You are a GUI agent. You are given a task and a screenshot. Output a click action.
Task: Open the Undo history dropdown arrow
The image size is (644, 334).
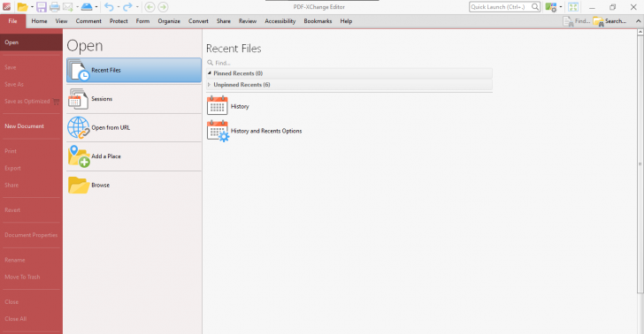click(119, 7)
